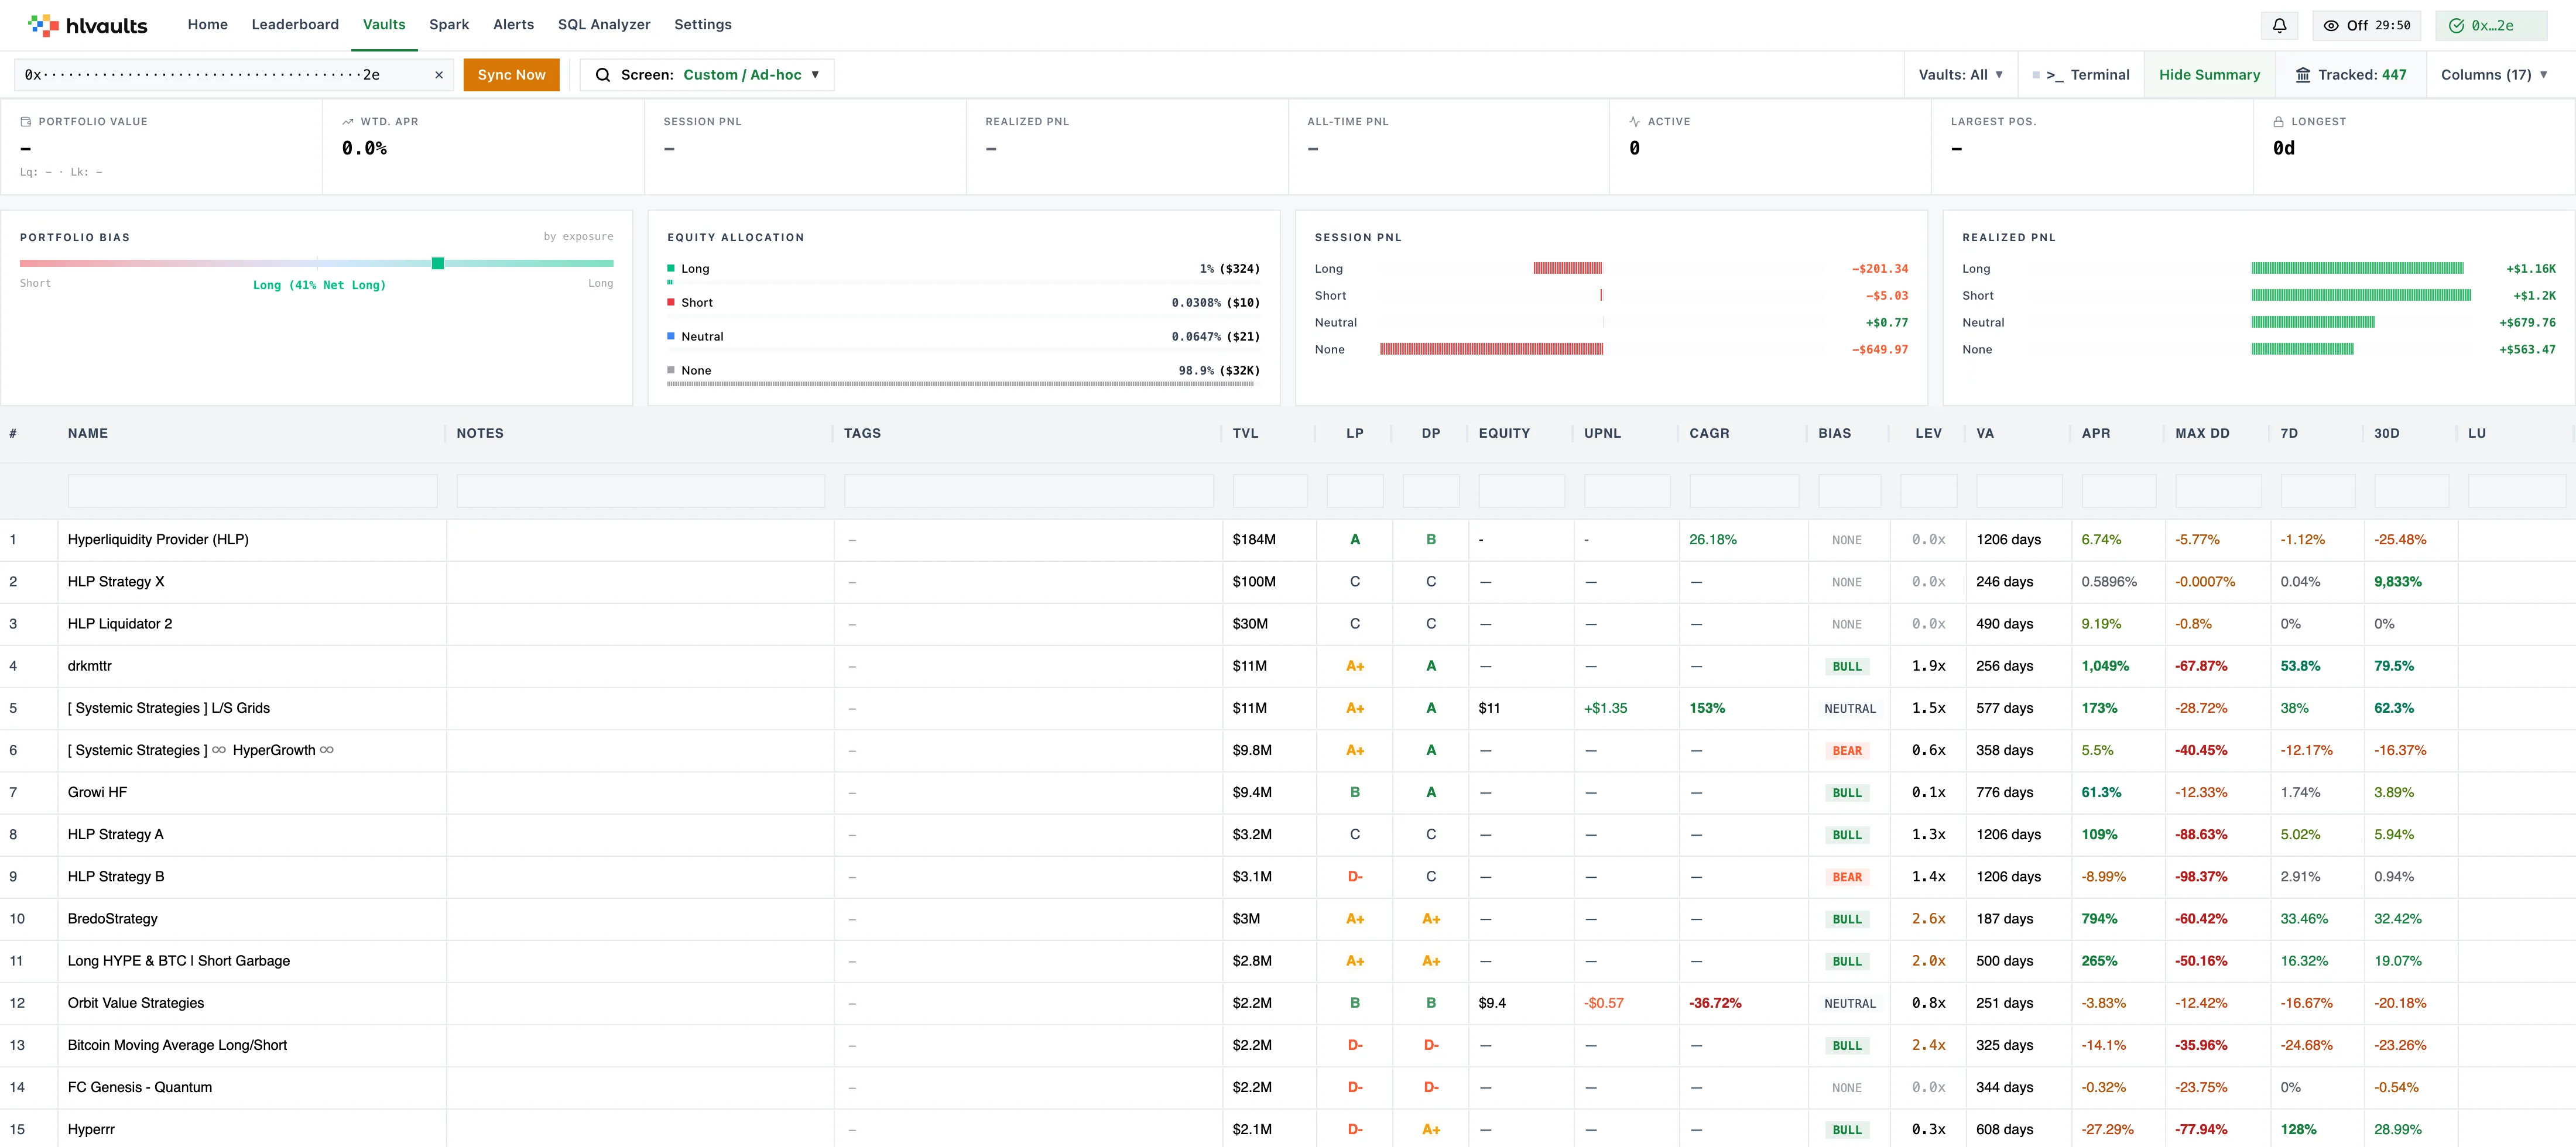This screenshot has width=2576, height=1147.
Task: Open the Settings tab
Action: tap(703, 25)
